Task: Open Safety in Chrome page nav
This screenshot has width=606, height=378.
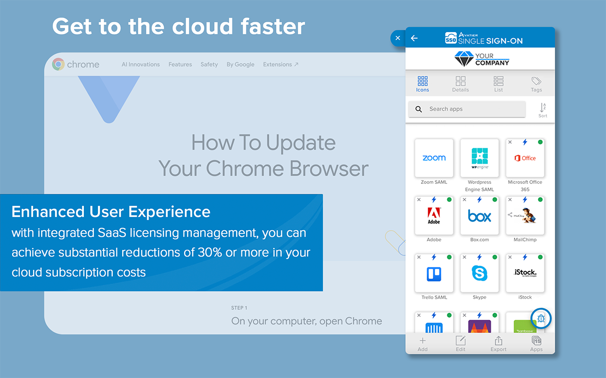Action: click(x=209, y=64)
